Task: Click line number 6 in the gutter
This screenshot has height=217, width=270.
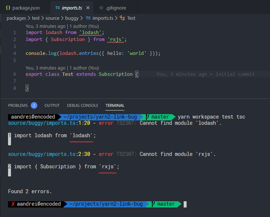Action: click(15, 74)
